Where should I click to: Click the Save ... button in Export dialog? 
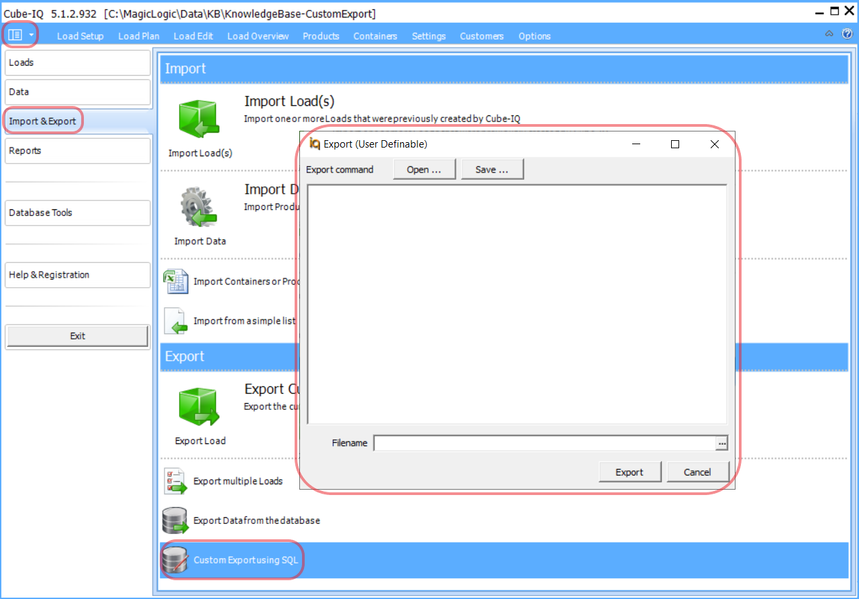pos(492,170)
